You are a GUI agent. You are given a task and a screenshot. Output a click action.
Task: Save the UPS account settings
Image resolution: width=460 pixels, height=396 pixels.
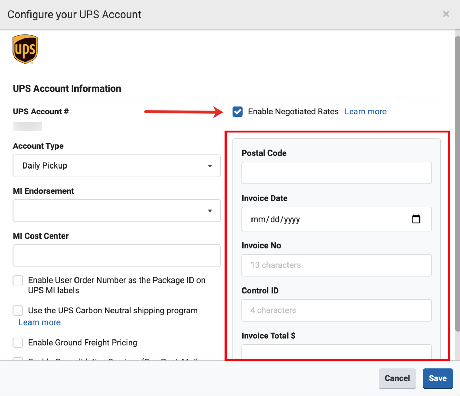438,378
